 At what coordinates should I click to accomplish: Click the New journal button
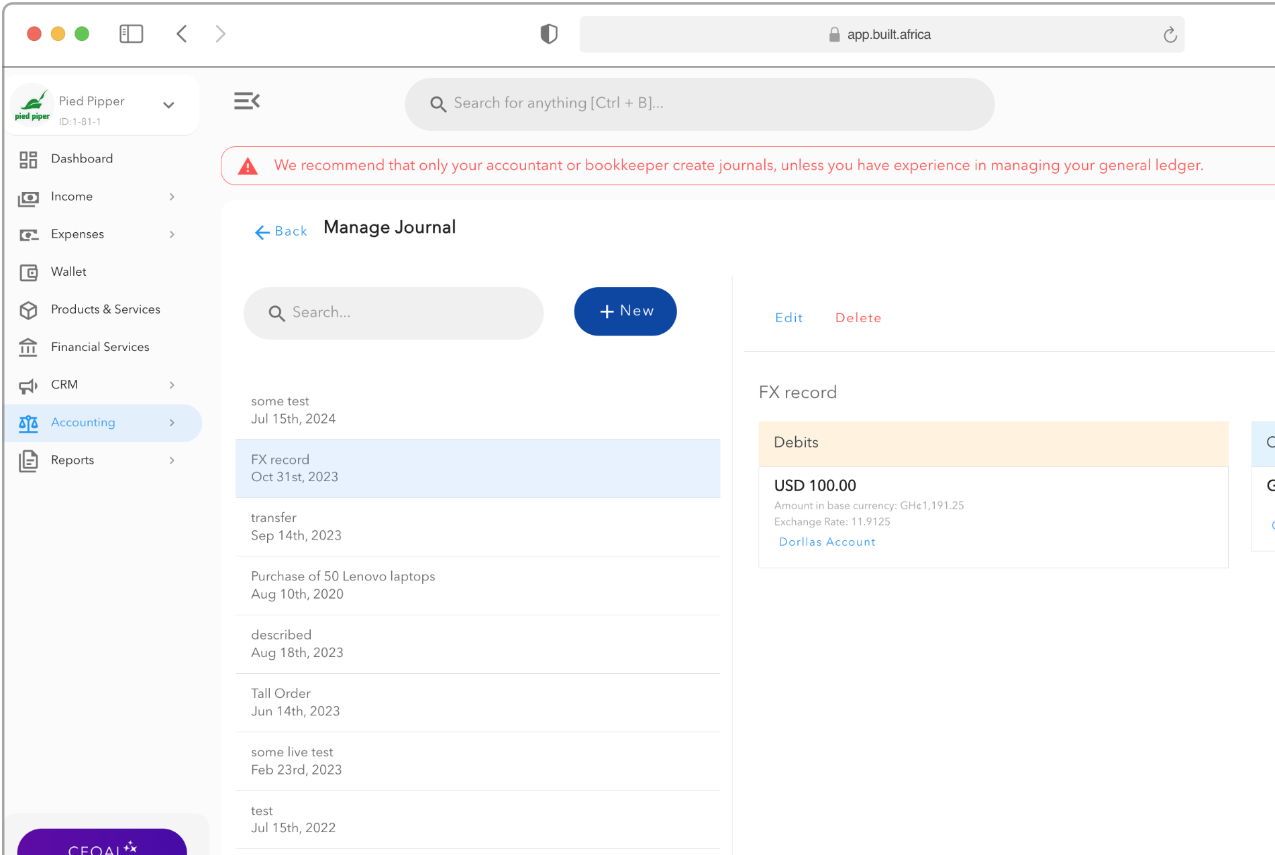click(x=625, y=311)
